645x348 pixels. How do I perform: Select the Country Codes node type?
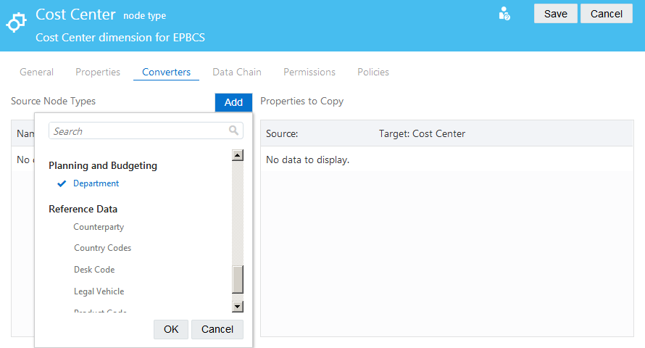pos(102,248)
